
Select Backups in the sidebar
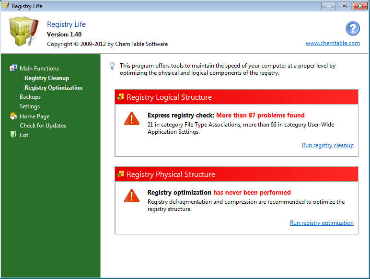[x=30, y=97]
